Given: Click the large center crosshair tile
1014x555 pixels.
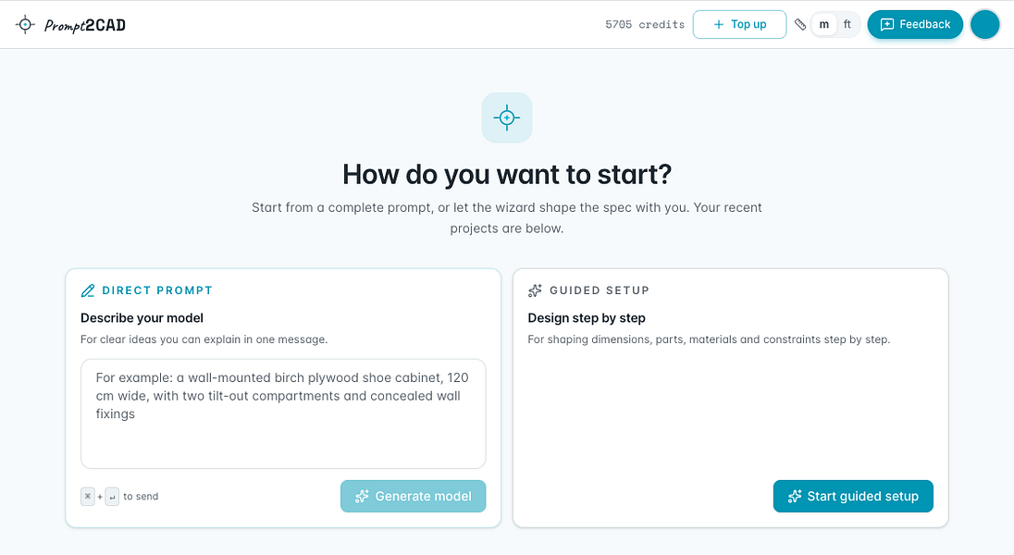Looking at the screenshot, I should 507,117.
